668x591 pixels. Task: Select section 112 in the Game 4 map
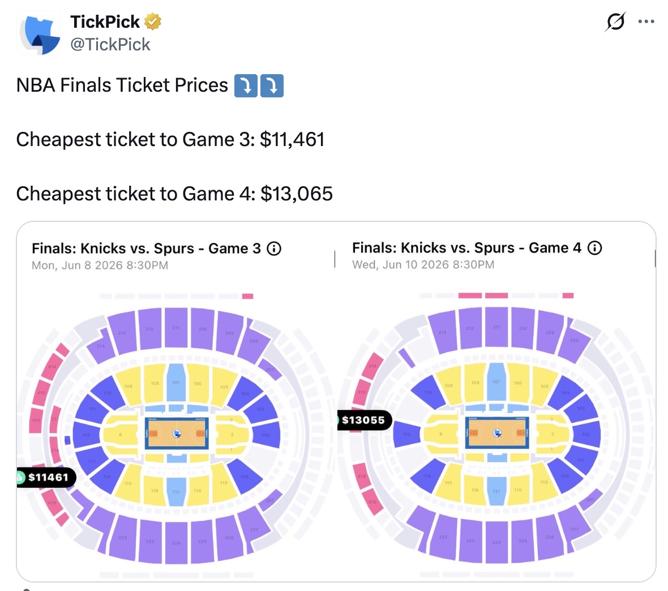[x=407, y=434]
